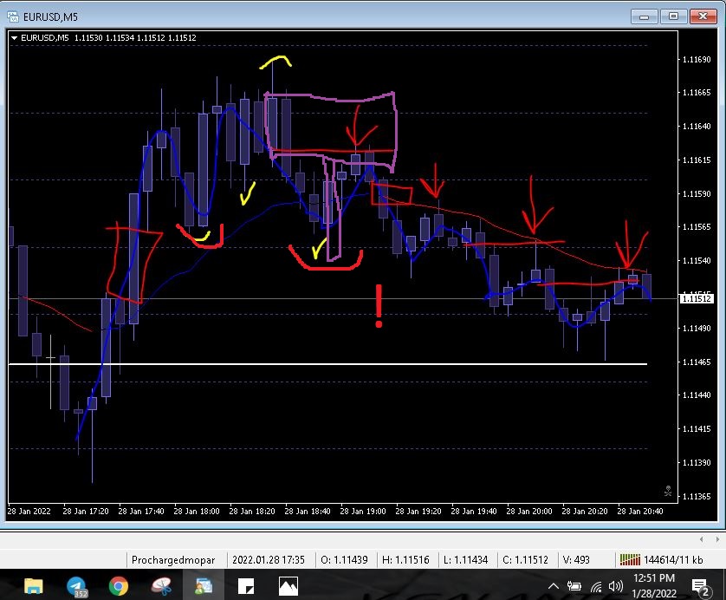This screenshot has height=600, width=726.
Task: Open the notification center icon
Action: coord(701,587)
